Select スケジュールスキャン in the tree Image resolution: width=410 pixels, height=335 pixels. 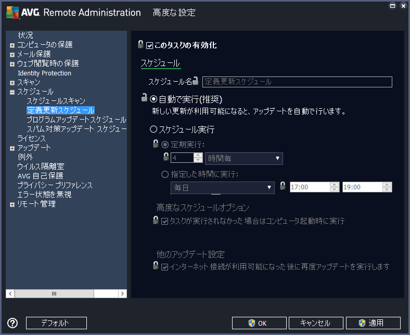(56, 101)
